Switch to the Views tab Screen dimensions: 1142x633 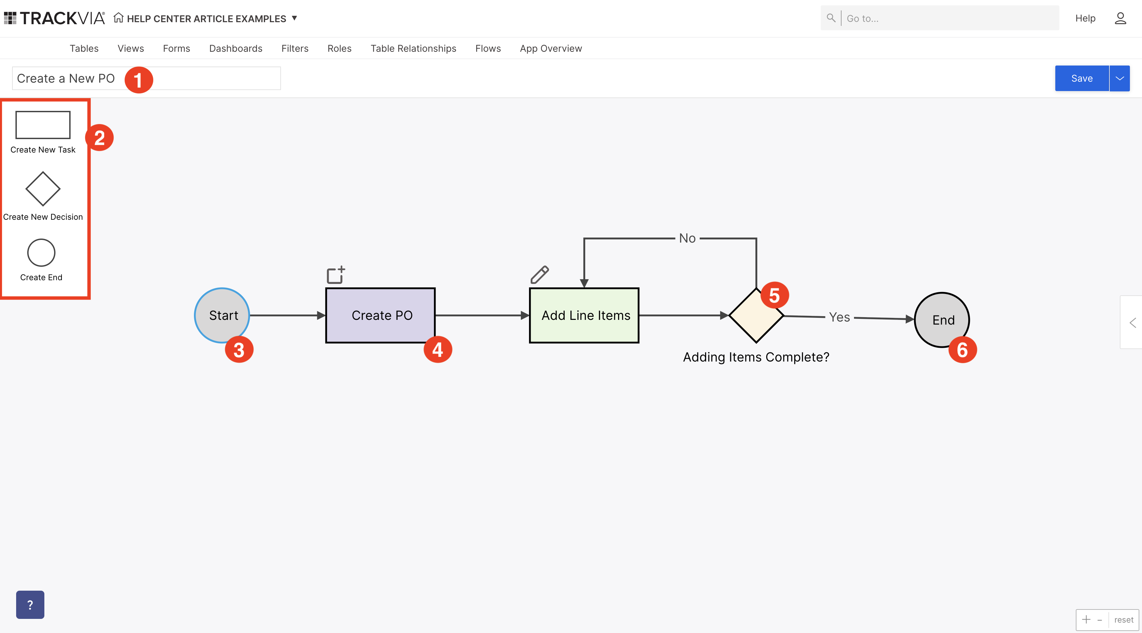[x=131, y=48]
